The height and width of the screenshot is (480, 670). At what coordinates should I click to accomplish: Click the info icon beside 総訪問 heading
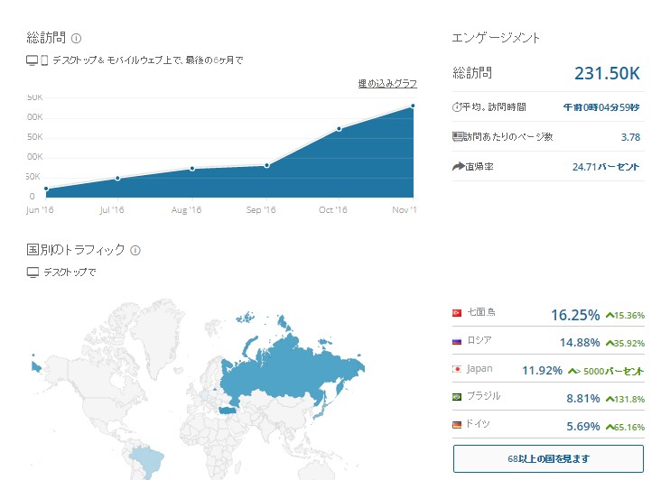76,39
